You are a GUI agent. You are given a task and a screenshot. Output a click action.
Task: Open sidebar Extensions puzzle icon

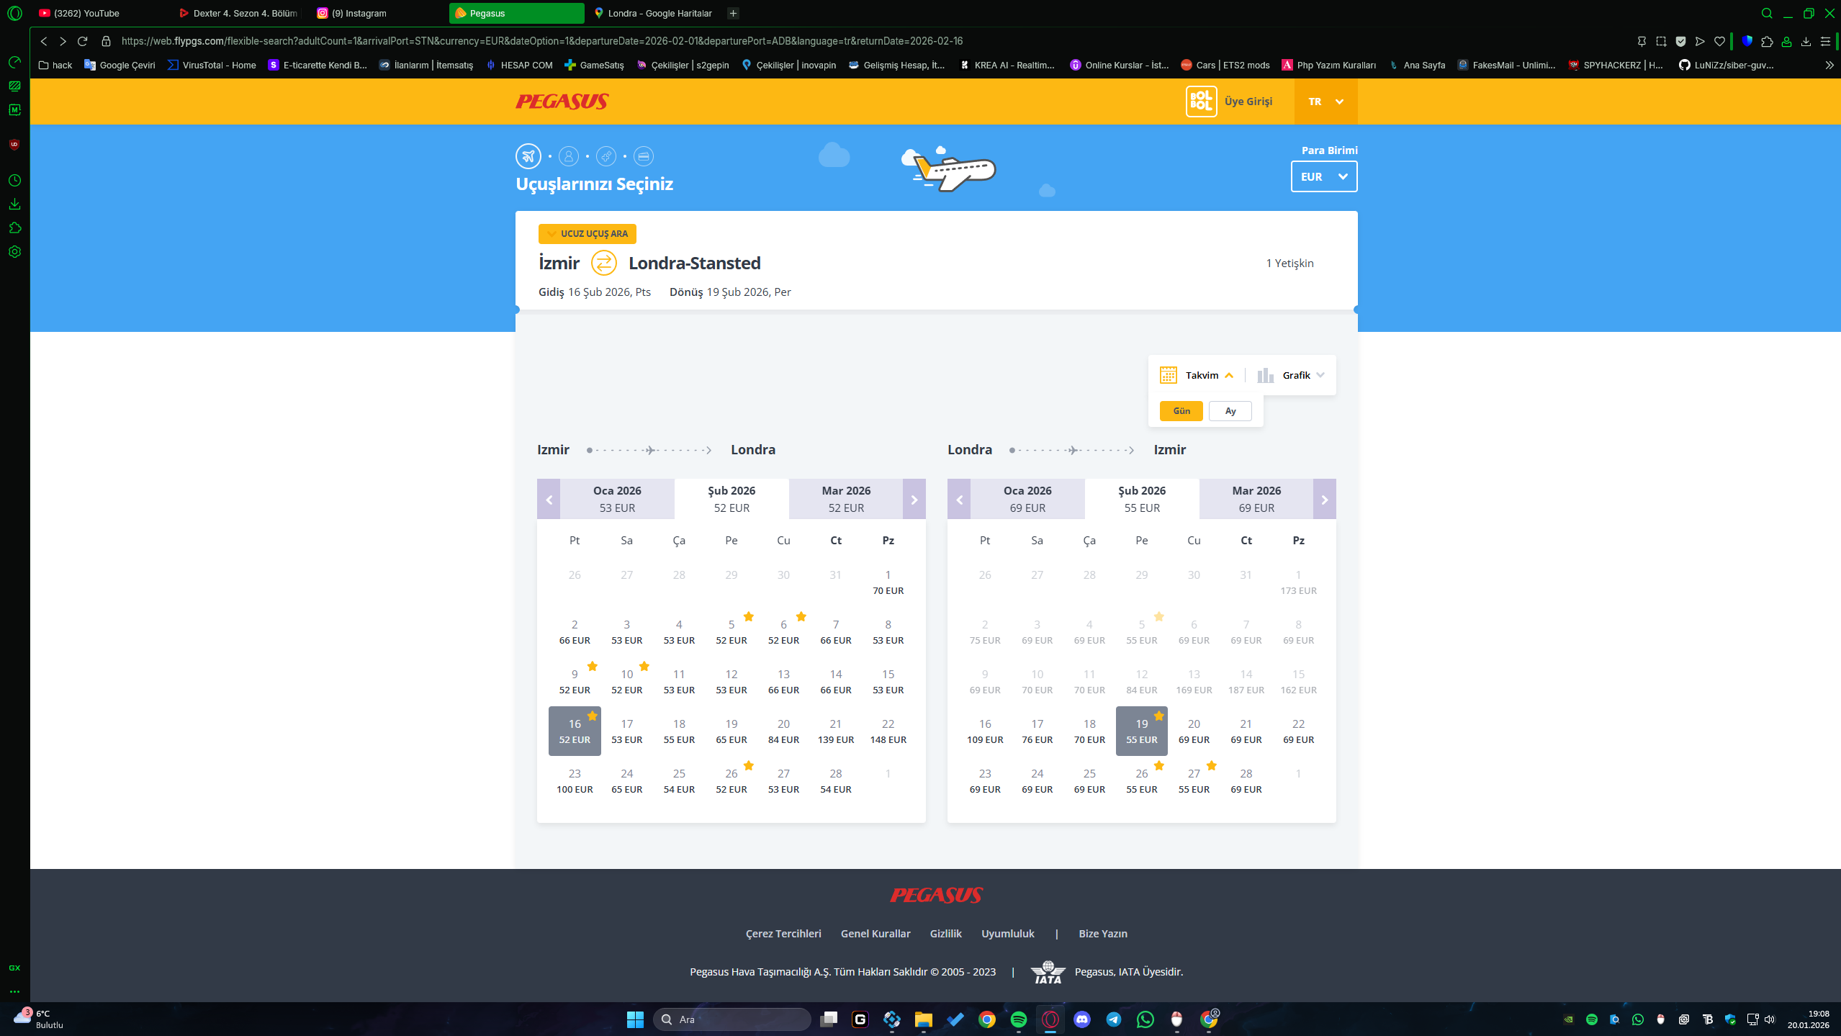pos(14,228)
